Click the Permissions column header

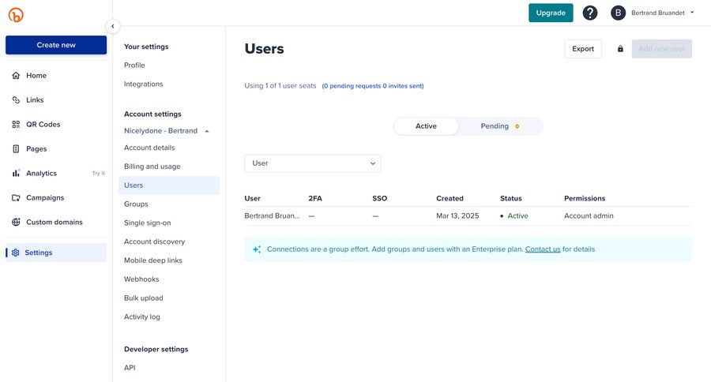point(585,198)
